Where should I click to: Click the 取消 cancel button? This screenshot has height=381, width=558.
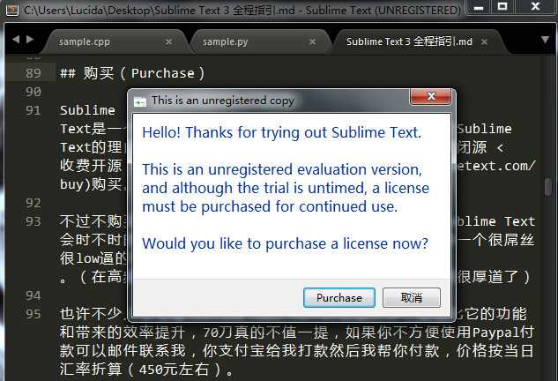(412, 298)
